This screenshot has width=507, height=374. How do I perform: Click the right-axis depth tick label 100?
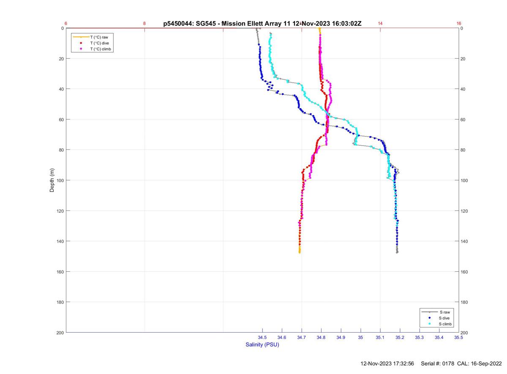click(x=464, y=180)
